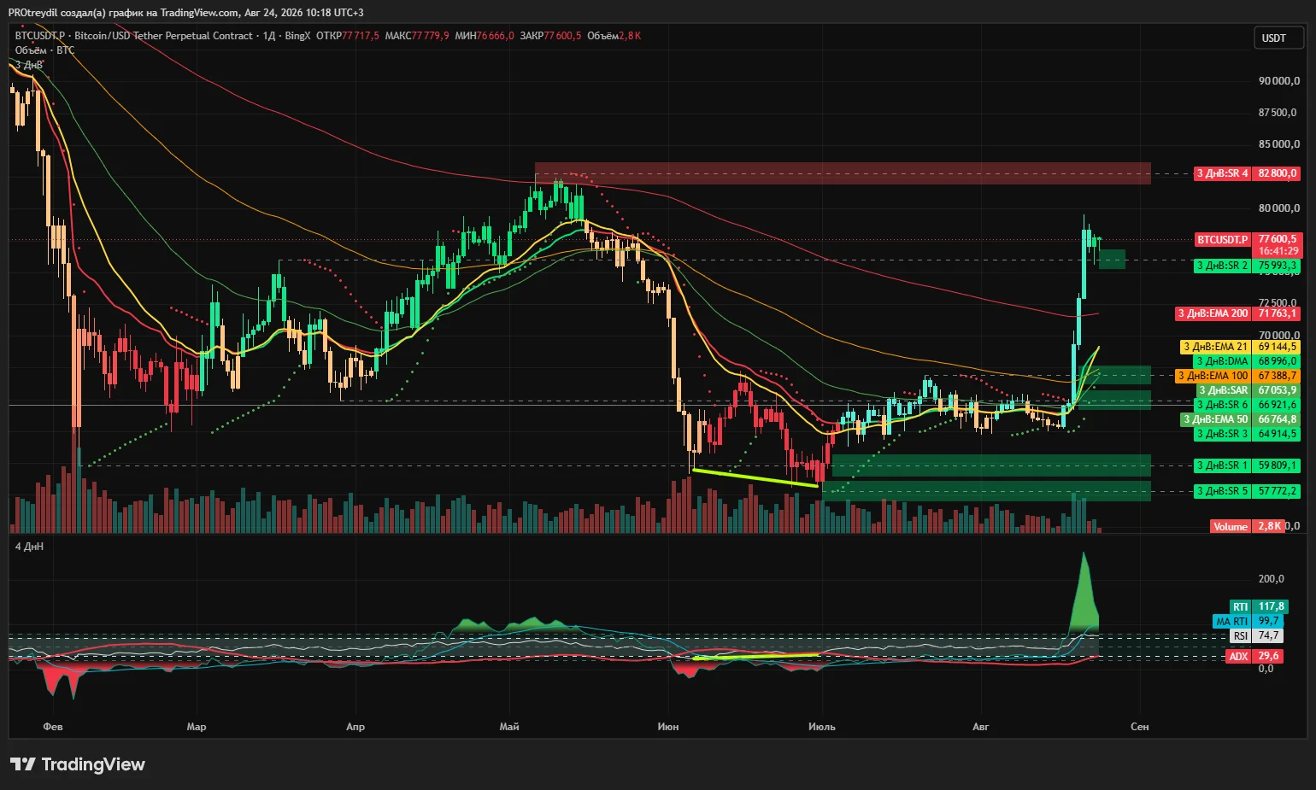Viewport: 1316px width, 790px height.
Task: Click the '3 ДнВ:SAR' 67053,9 label
Action: click(1248, 390)
